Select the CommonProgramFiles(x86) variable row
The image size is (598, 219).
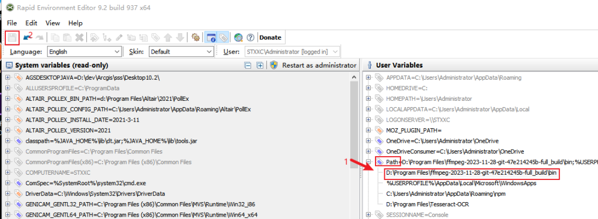point(109,162)
